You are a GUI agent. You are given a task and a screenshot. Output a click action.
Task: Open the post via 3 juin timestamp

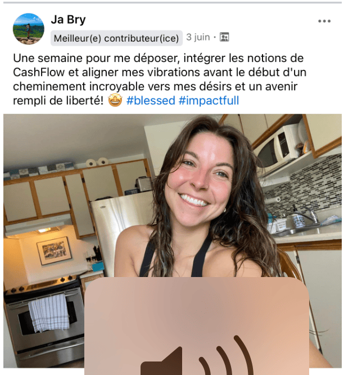(198, 37)
